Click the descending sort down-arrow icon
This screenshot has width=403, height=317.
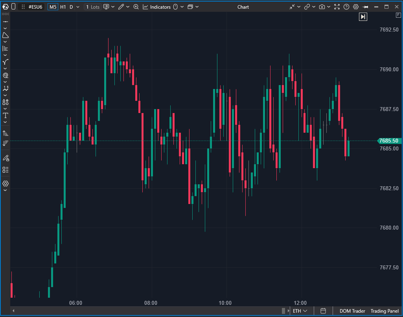(x=6, y=143)
